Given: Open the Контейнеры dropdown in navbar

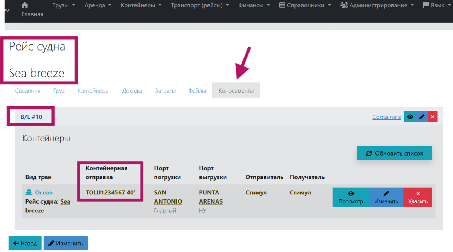Looking at the screenshot, I should tap(141, 5).
